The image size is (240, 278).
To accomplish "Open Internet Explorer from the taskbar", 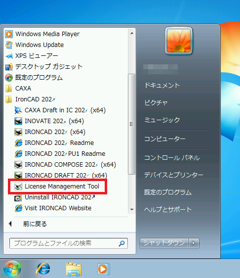I will [x=43, y=269].
